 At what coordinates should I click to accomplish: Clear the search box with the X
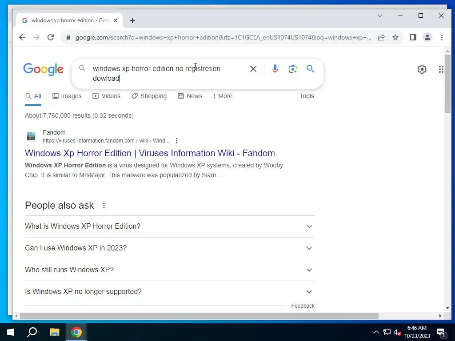point(253,69)
